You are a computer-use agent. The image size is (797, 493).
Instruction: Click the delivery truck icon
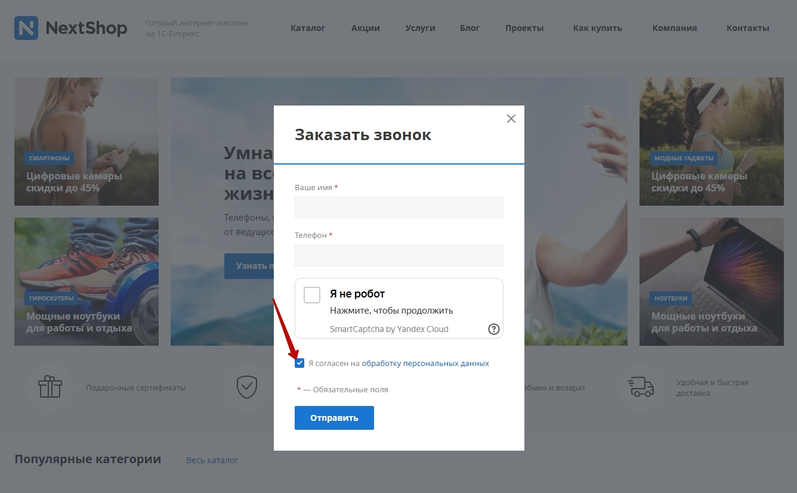pos(641,387)
